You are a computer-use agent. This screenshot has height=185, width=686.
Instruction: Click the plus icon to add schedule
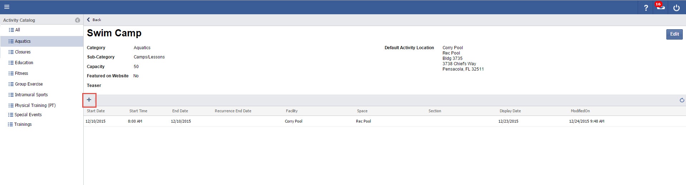tap(89, 100)
